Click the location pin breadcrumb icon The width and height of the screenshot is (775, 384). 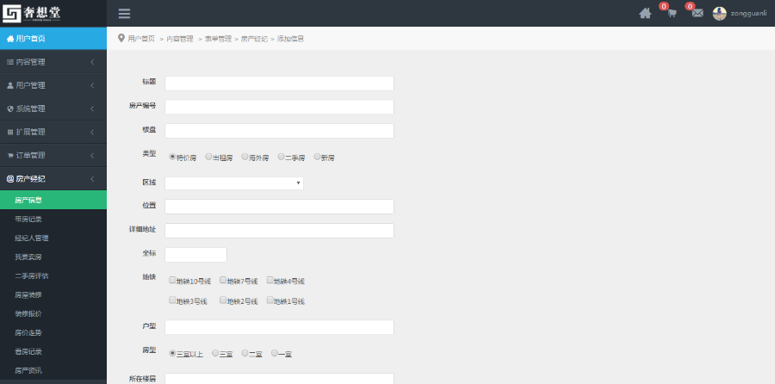[x=121, y=38]
